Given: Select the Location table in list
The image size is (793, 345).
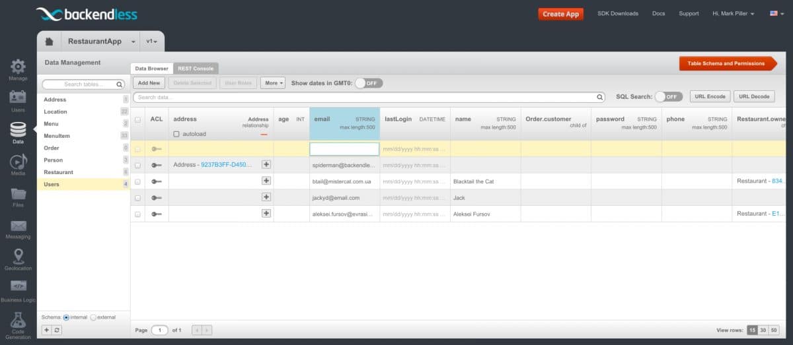Looking at the screenshot, I should coord(83,111).
